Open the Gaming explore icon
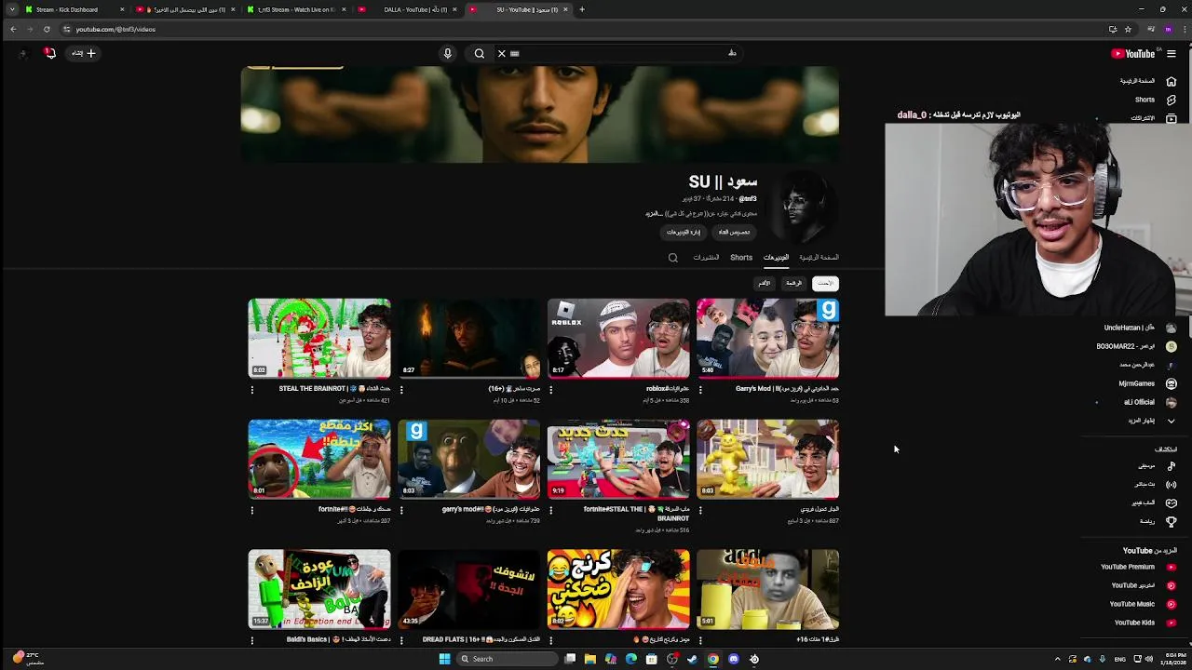 (x=1171, y=502)
